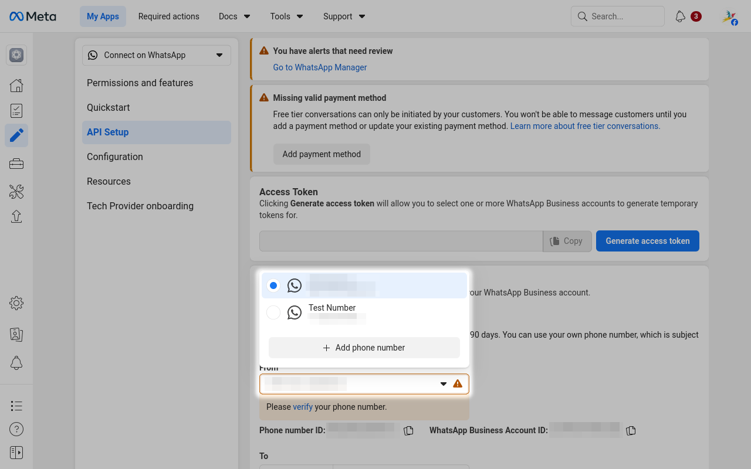Open the activity list icon in the sidebar

click(16, 406)
